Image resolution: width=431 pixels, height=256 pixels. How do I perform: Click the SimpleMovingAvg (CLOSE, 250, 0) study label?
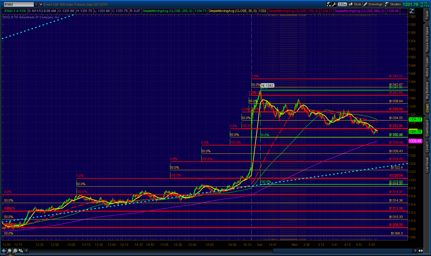(168, 11)
